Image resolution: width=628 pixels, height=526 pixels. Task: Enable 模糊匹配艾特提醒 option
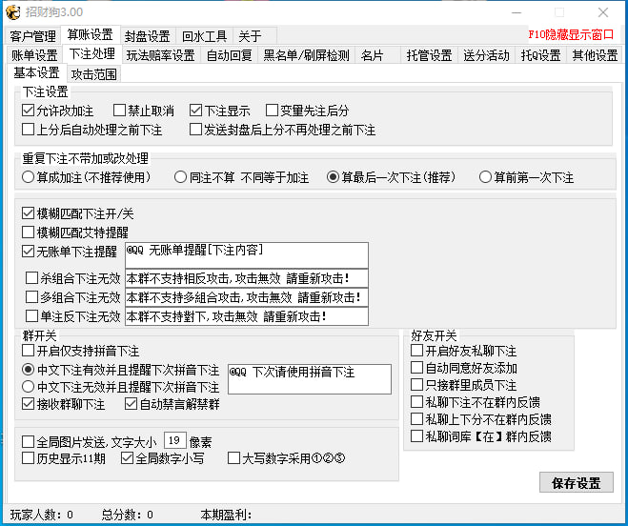28,232
